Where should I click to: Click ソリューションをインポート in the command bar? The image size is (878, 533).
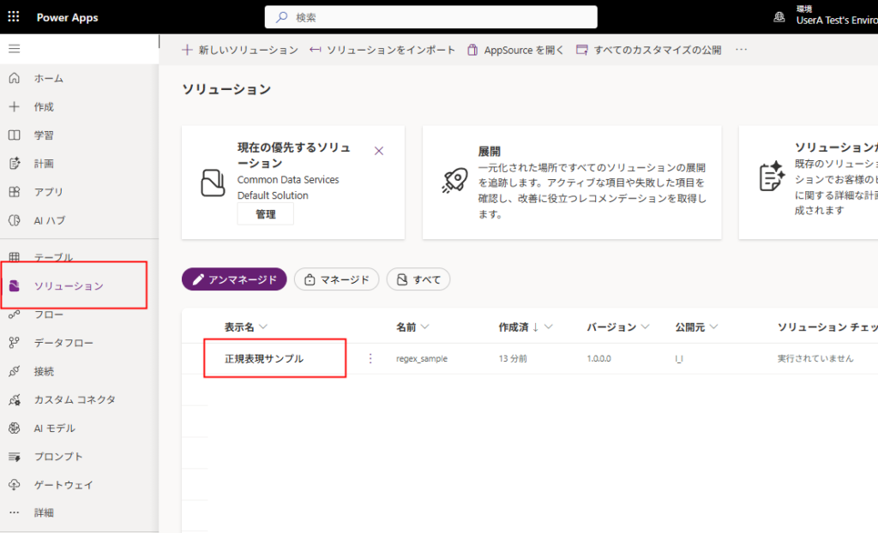[x=382, y=50]
